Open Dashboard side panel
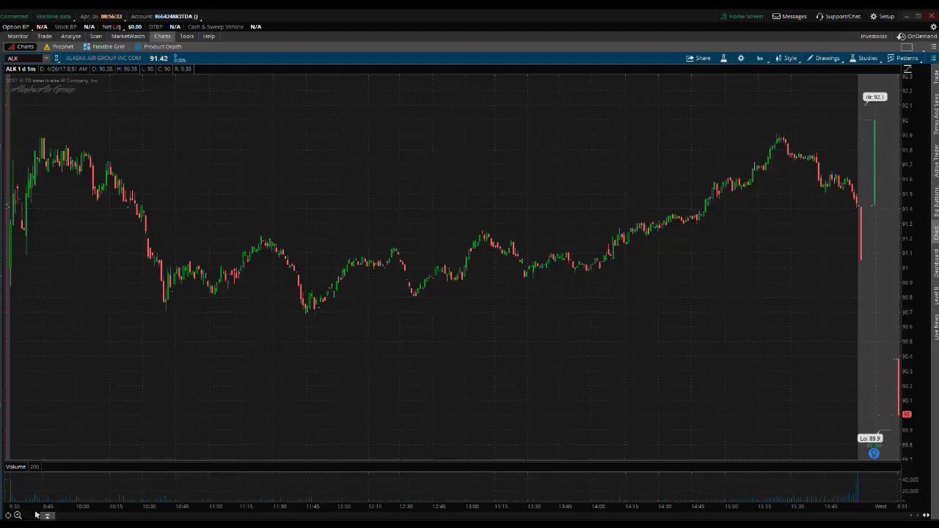The image size is (939, 528). [x=935, y=263]
